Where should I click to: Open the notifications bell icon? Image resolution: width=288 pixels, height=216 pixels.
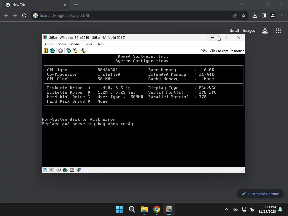(x=280, y=209)
